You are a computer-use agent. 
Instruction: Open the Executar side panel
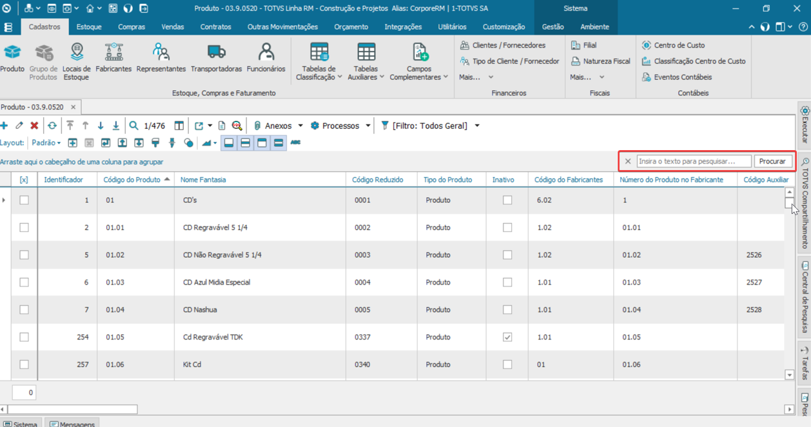click(x=805, y=124)
